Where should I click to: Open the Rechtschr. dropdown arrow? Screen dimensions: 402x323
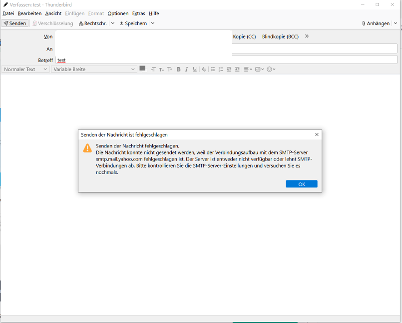112,23
